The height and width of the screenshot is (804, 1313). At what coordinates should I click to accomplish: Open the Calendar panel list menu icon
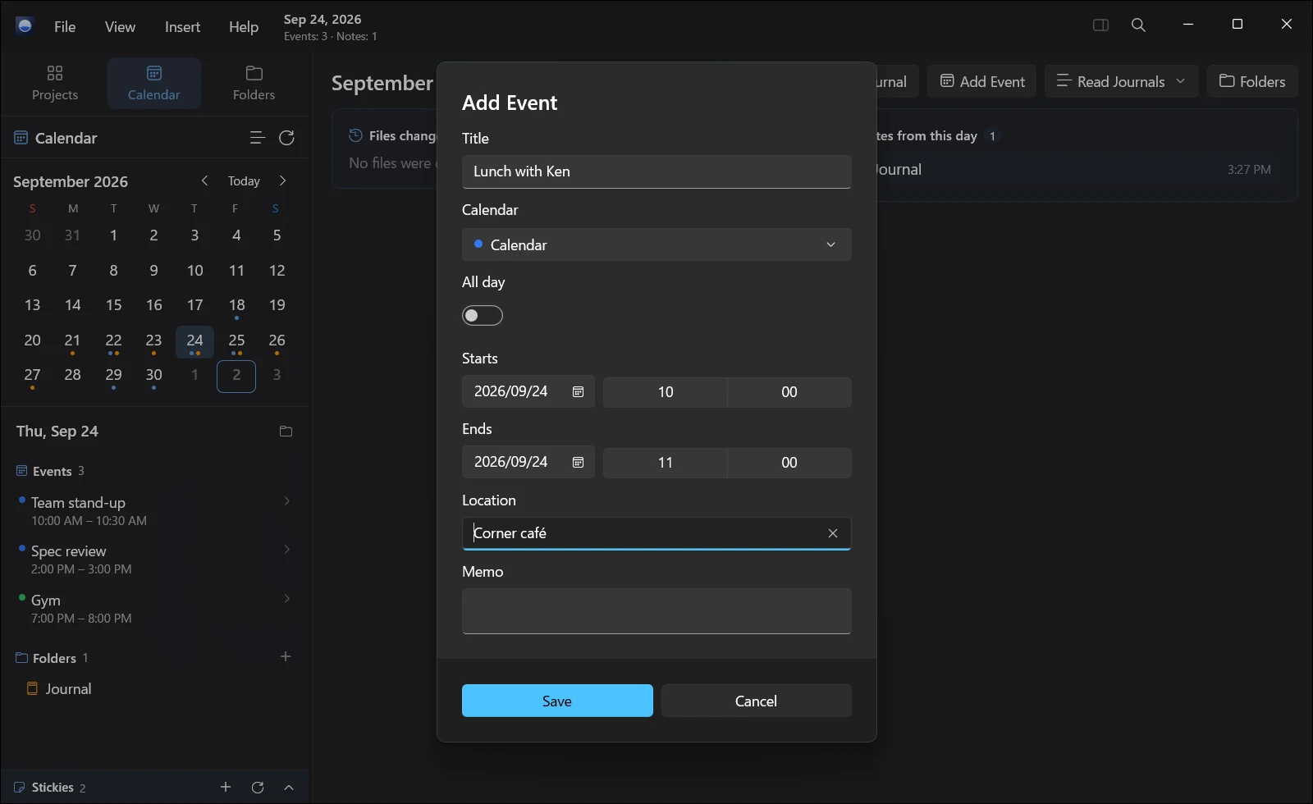click(257, 138)
